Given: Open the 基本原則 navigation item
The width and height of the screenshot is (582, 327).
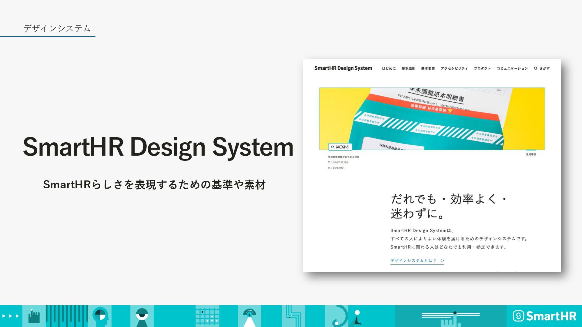Looking at the screenshot, I should pyautogui.click(x=408, y=68).
